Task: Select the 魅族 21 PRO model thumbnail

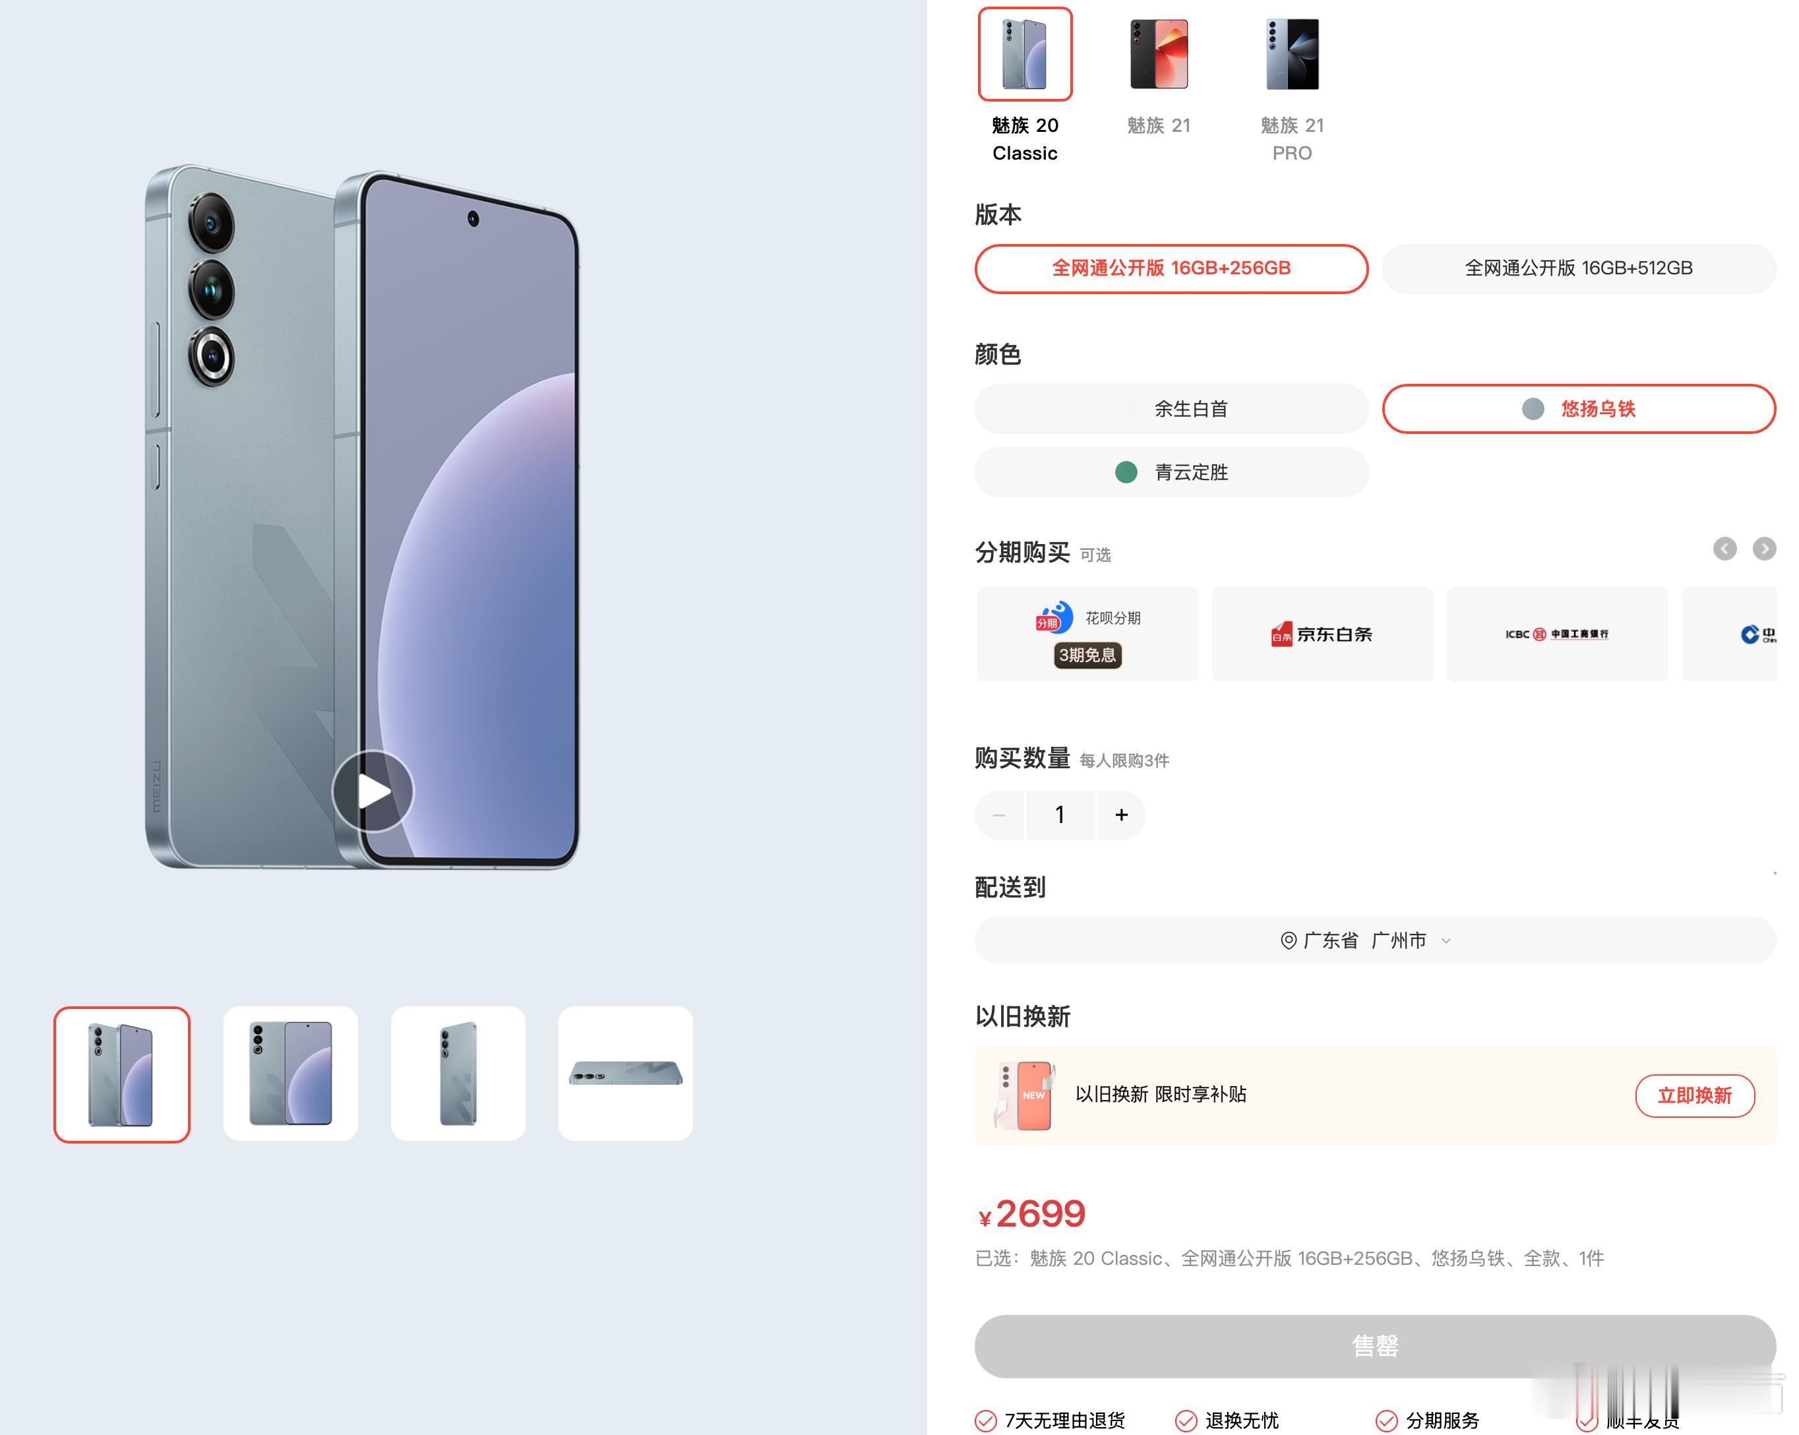Action: [1292, 54]
